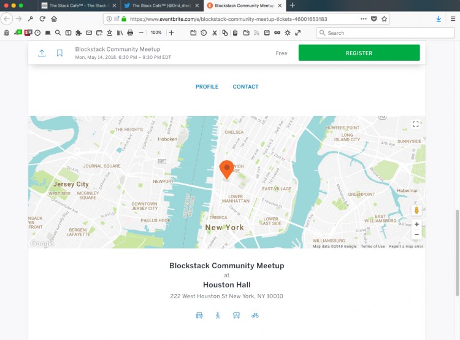Toggle the sidebar panel icon
Screen dimensions: 460x340
(x=68, y=33)
